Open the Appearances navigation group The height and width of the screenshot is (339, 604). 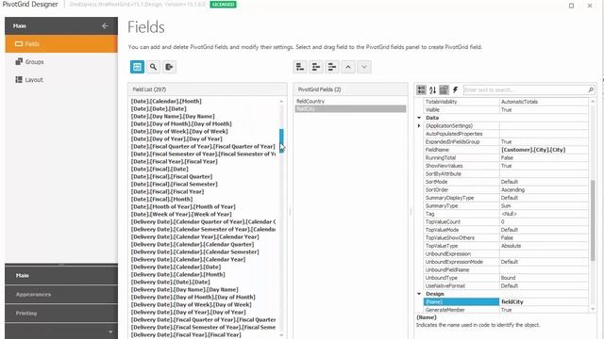61,295
